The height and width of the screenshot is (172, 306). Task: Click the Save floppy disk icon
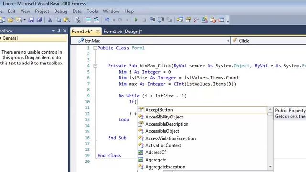31,20
